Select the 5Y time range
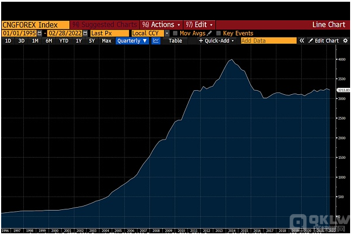The height and width of the screenshot is (235, 353). point(92,41)
